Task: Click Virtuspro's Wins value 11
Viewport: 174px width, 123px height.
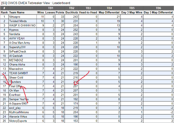Action: [42, 17]
